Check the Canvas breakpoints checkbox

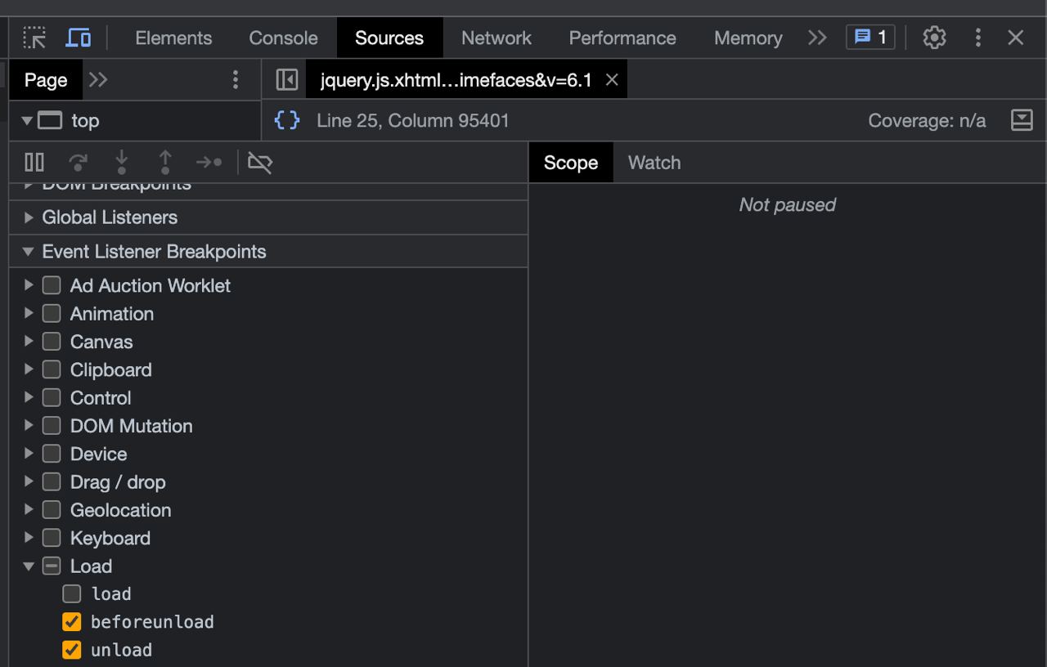coord(52,342)
